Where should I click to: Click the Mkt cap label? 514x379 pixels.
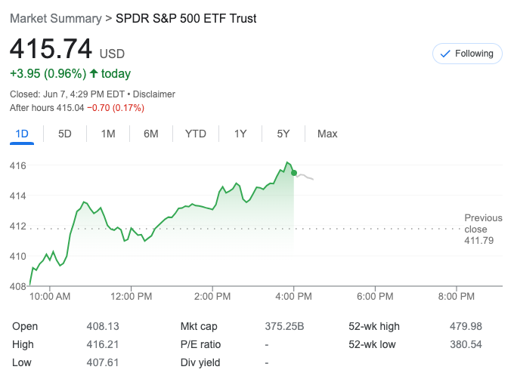200,326
